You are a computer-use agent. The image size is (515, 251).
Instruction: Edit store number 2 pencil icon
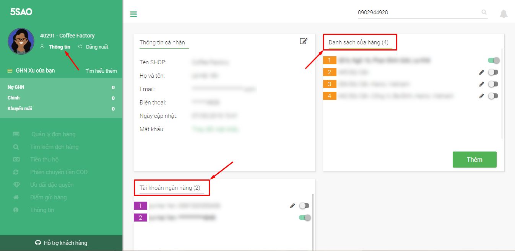coord(481,72)
